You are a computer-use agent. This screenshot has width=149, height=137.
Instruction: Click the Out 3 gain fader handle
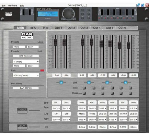click(x=101, y=43)
